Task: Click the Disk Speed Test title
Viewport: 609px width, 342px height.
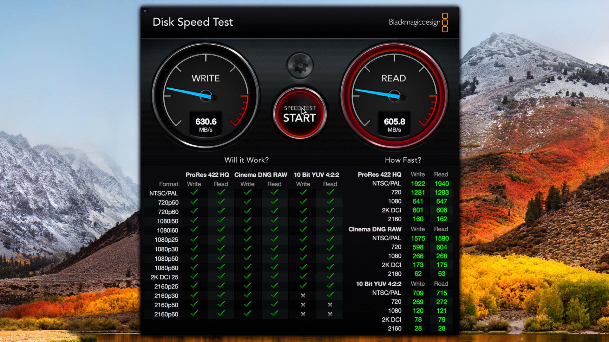Action: [193, 22]
